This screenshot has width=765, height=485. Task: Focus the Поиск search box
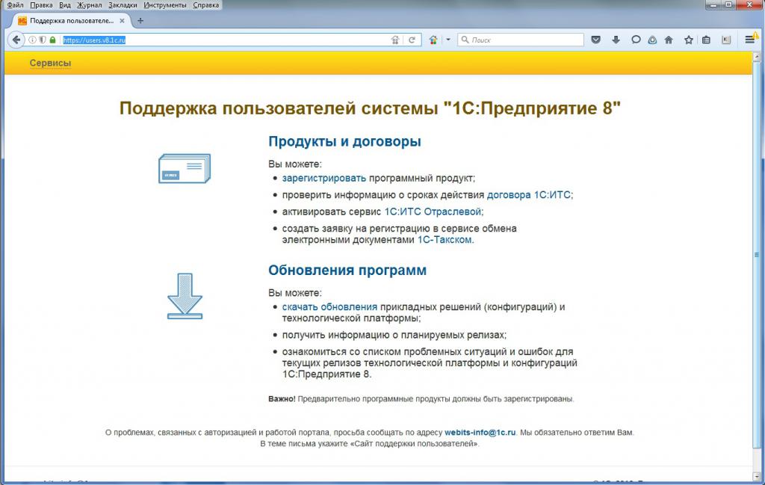(x=521, y=40)
